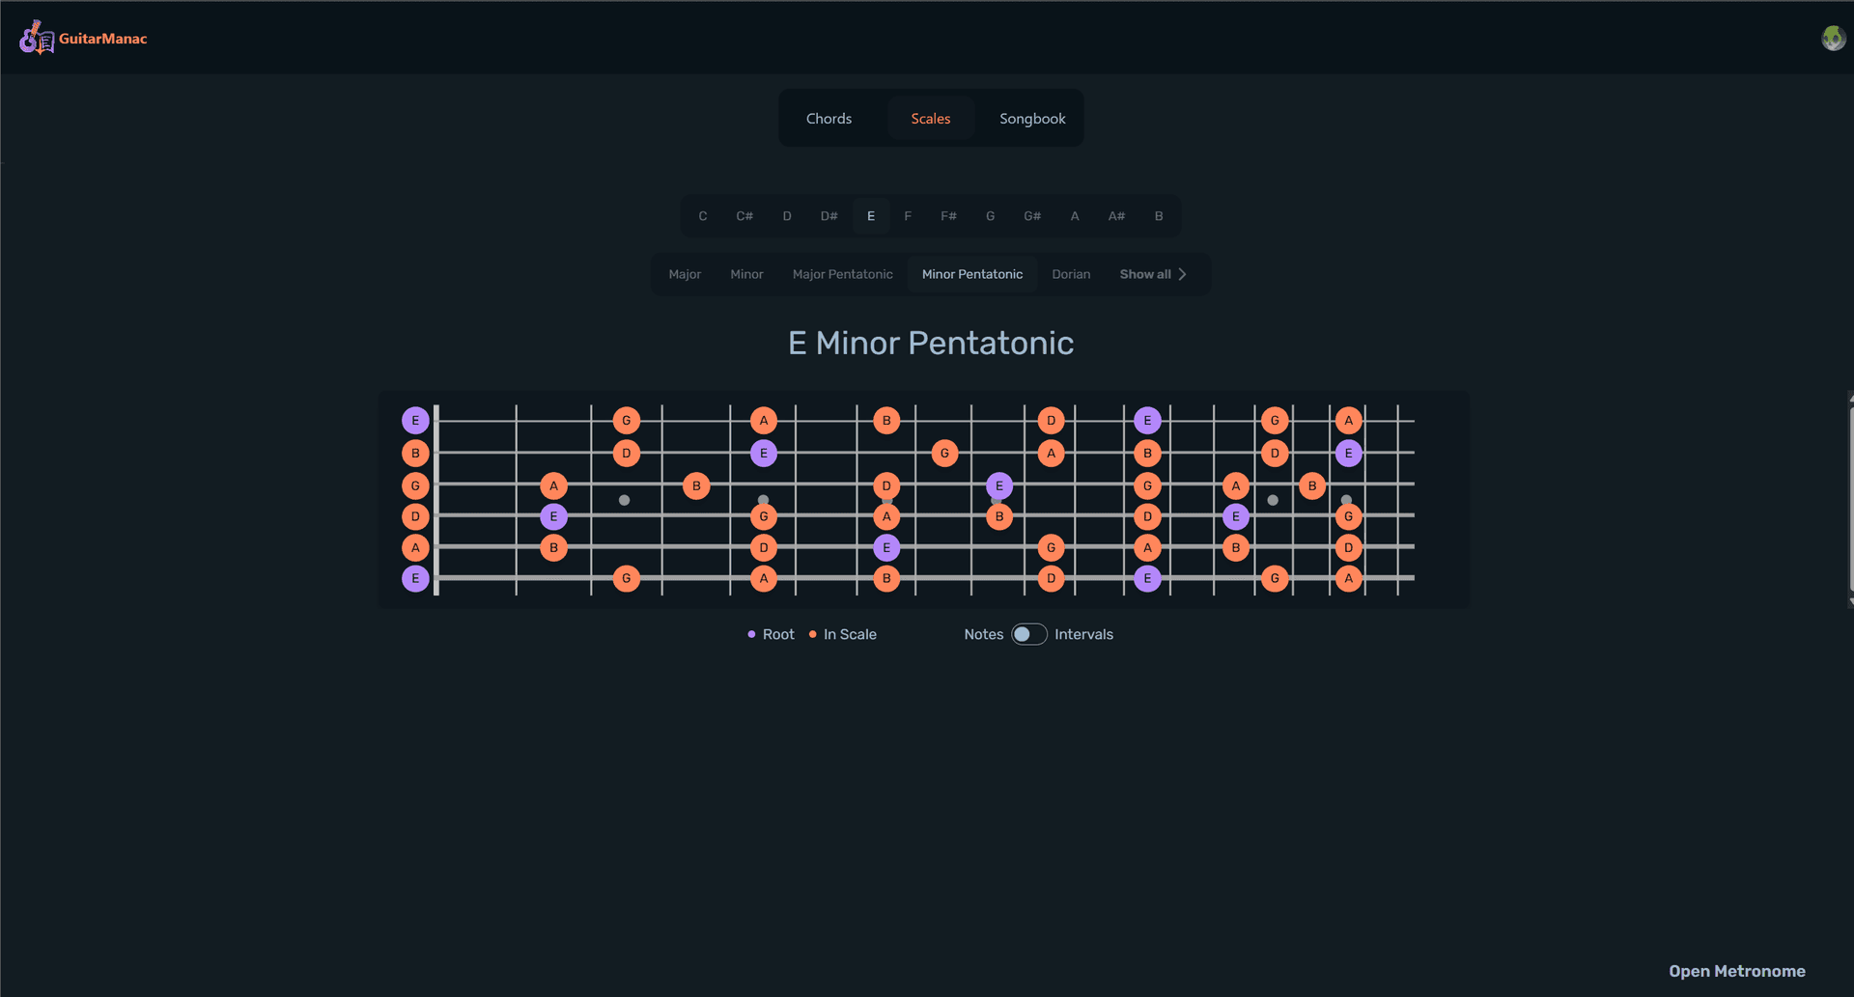Screen dimensions: 1854x997
Task: Click the purple E root marker on low E string
Action: point(415,578)
